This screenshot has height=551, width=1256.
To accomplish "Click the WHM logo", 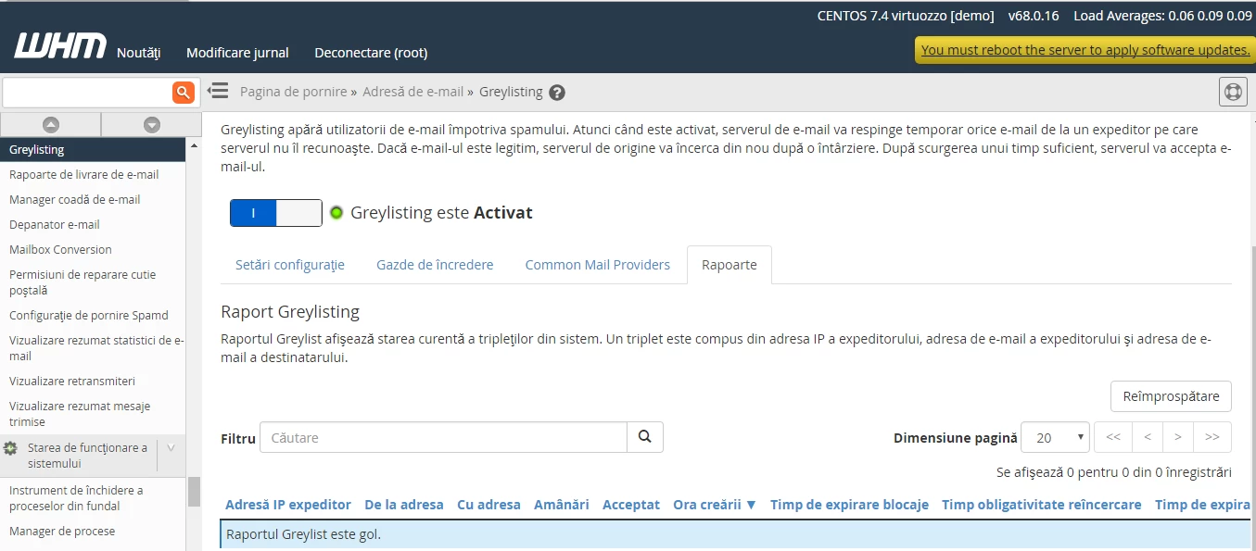I will click(x=58, y=44).
